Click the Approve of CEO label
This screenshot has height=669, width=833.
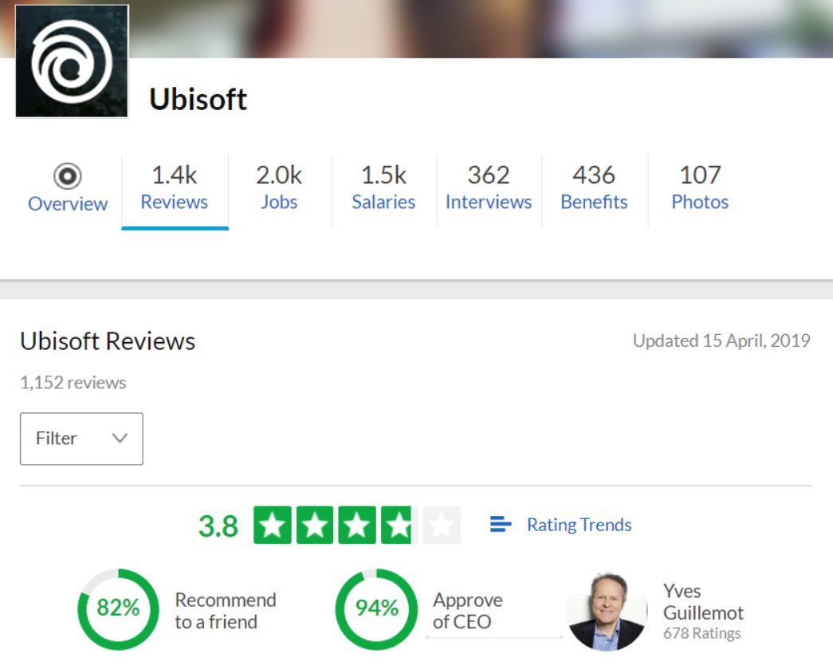467,611
